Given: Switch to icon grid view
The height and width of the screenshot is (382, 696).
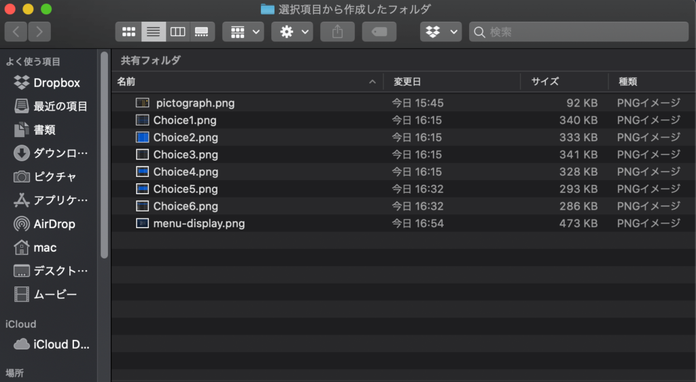Looking at the screenshot, I should [x=128, y=31].
